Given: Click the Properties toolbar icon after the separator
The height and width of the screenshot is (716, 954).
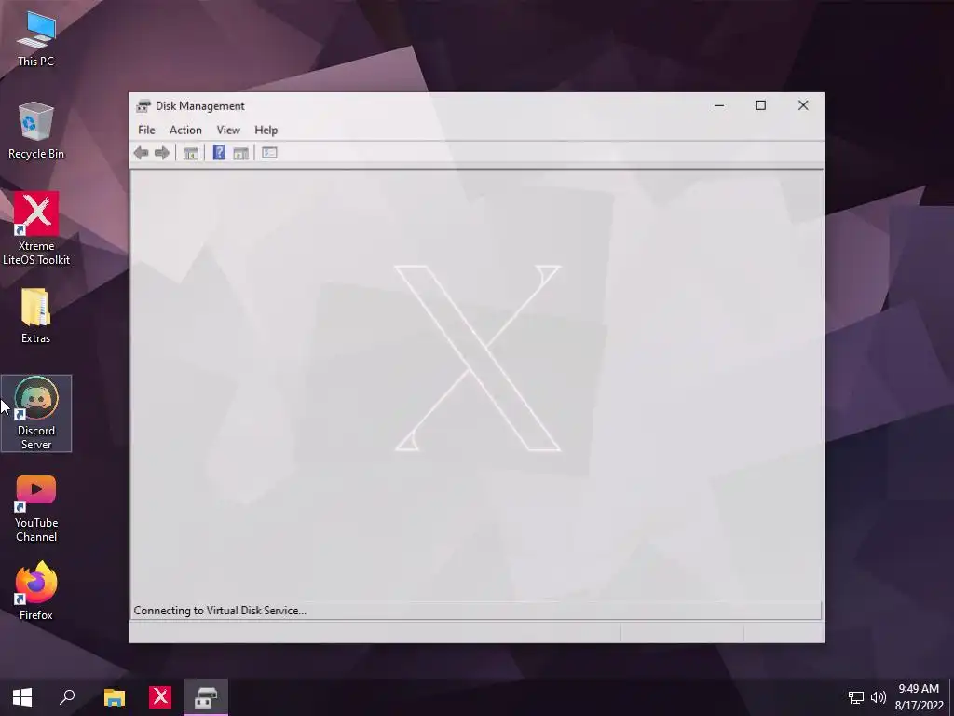Looking at the screenshot, I should coord(269,153).
